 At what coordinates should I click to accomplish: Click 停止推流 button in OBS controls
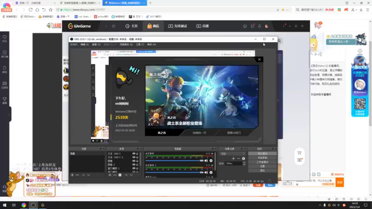(262, 154)
